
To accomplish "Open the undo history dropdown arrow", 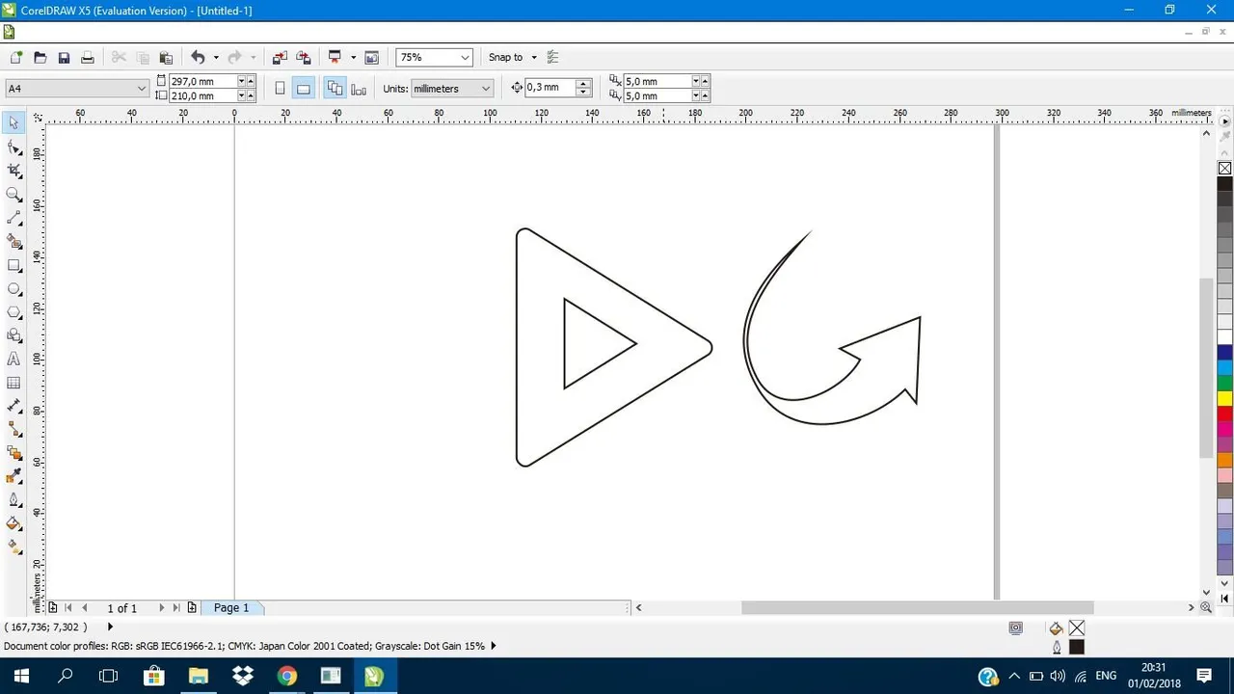I will point(216,58).
